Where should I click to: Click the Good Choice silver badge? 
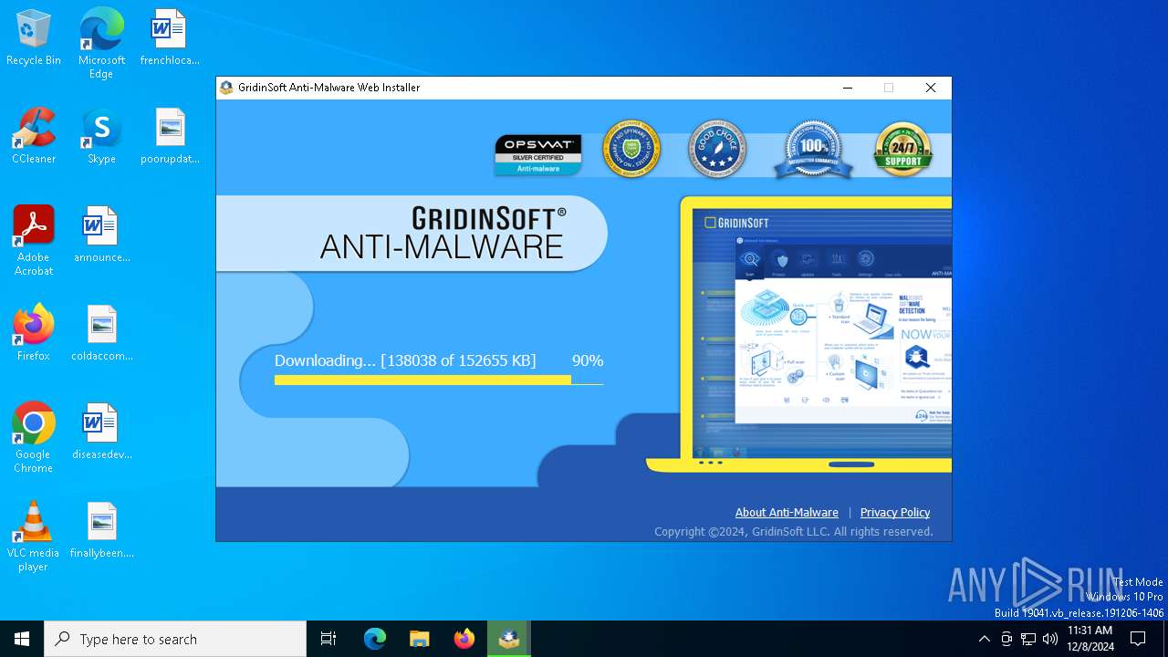pyautogui.click(x=717, y=149)
